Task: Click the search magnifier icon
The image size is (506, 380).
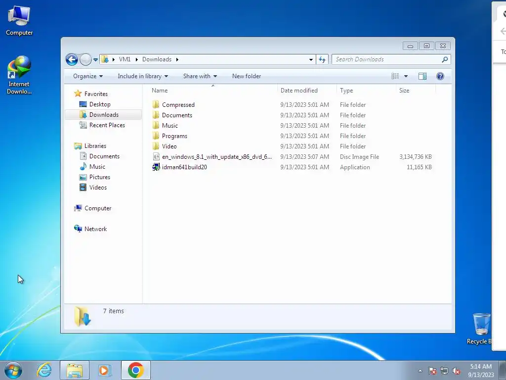Action: click(445, 59)
